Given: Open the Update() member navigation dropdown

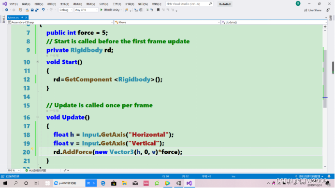Looking at the screenshot, I should tap(274, 22).
